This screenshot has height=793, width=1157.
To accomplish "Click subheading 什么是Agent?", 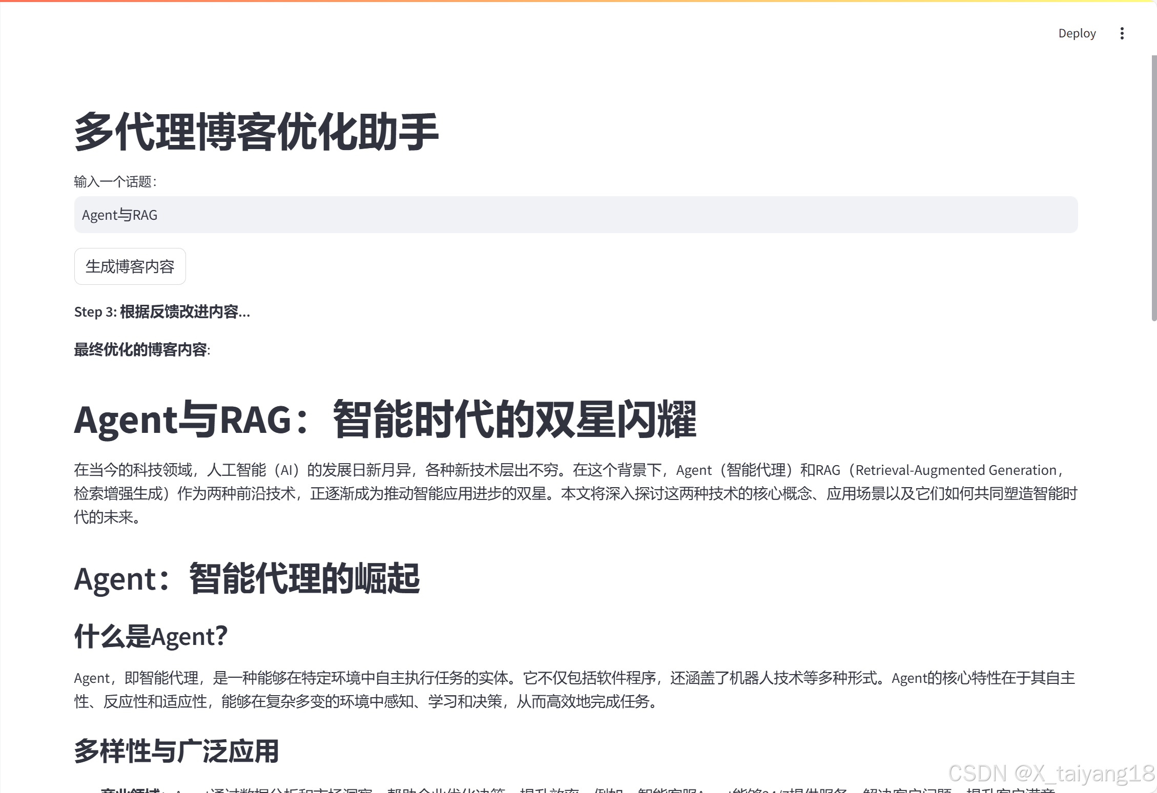I will click(151, 636).
